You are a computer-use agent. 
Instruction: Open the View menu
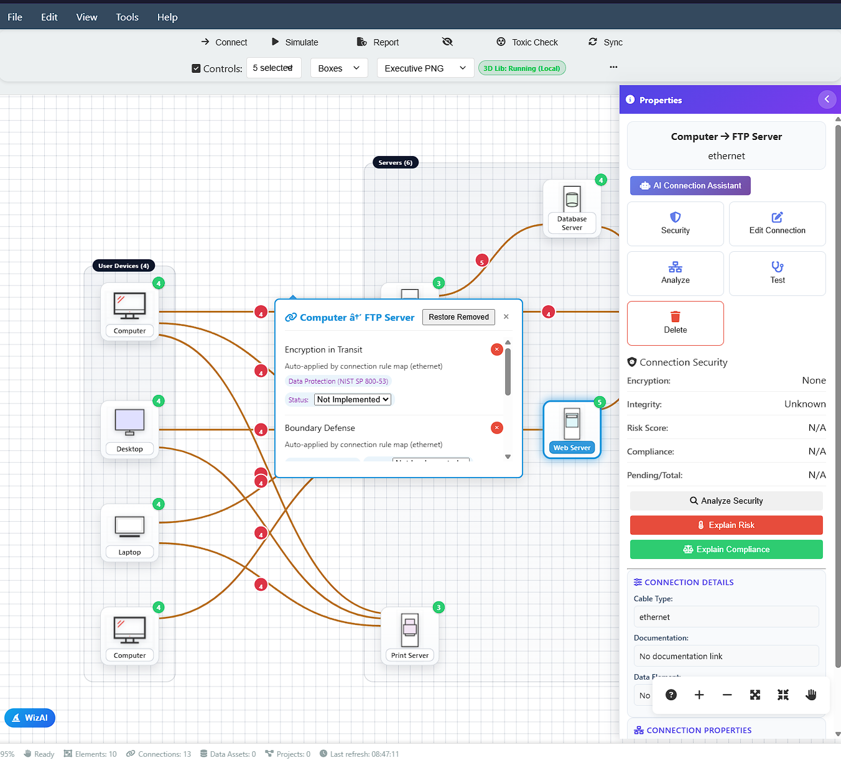tap(86, 17)
